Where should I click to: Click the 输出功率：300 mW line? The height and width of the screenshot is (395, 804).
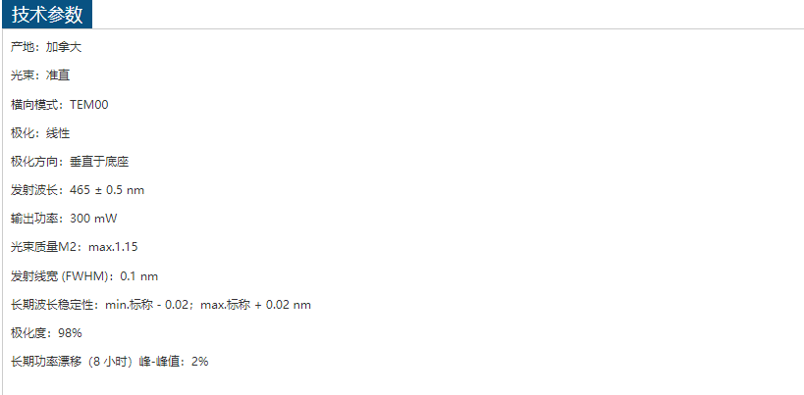pyautogui.click(x=64, y=219)
